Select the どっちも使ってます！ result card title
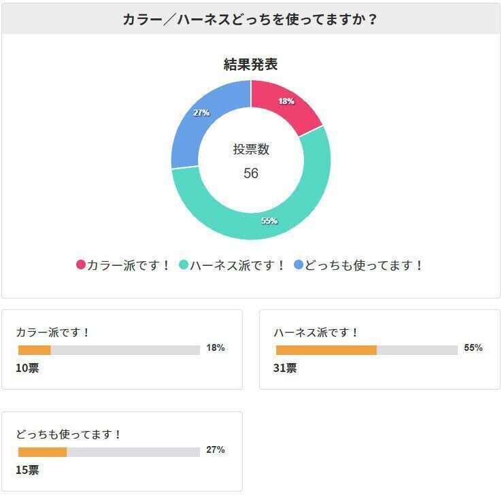The width and height of the screenshot is (502, 495). [x=69, y=434]
